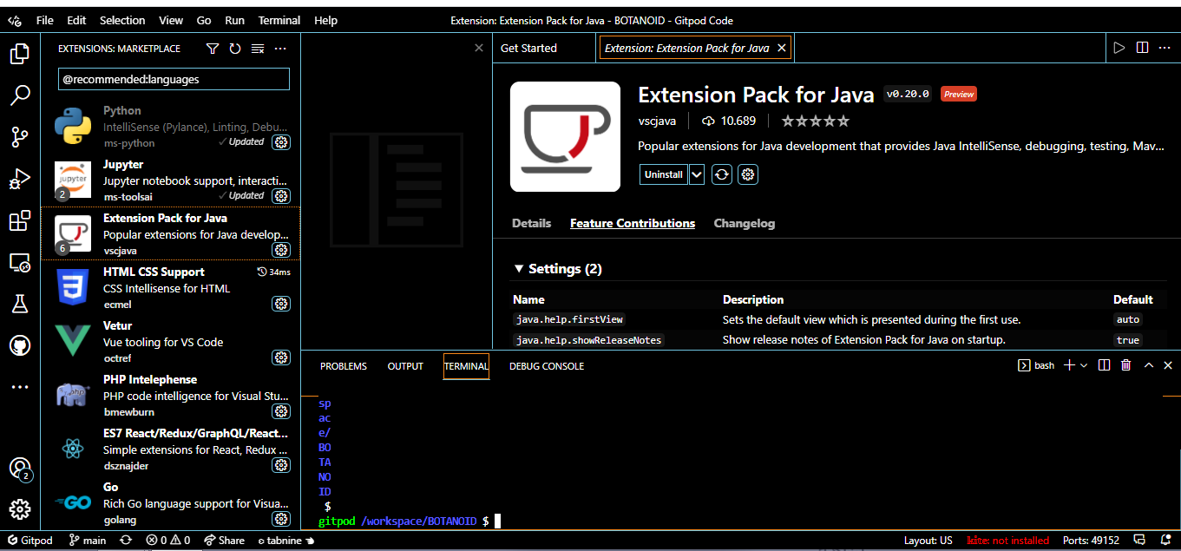Open the manage gear on extension detail page
This screenshot has height=551, width=1181.
click(x=748, y=174)
